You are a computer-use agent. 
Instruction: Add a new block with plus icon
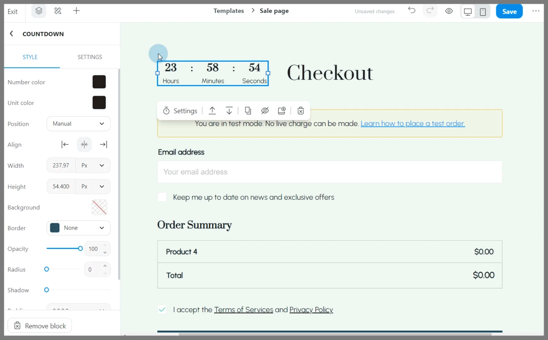click(76, 11)
